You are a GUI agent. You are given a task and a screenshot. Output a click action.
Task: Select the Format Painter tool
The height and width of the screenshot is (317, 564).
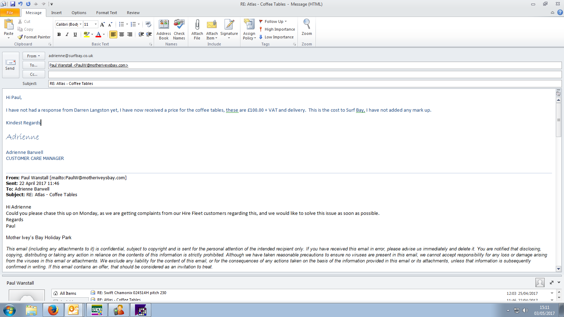click(34, 37)
